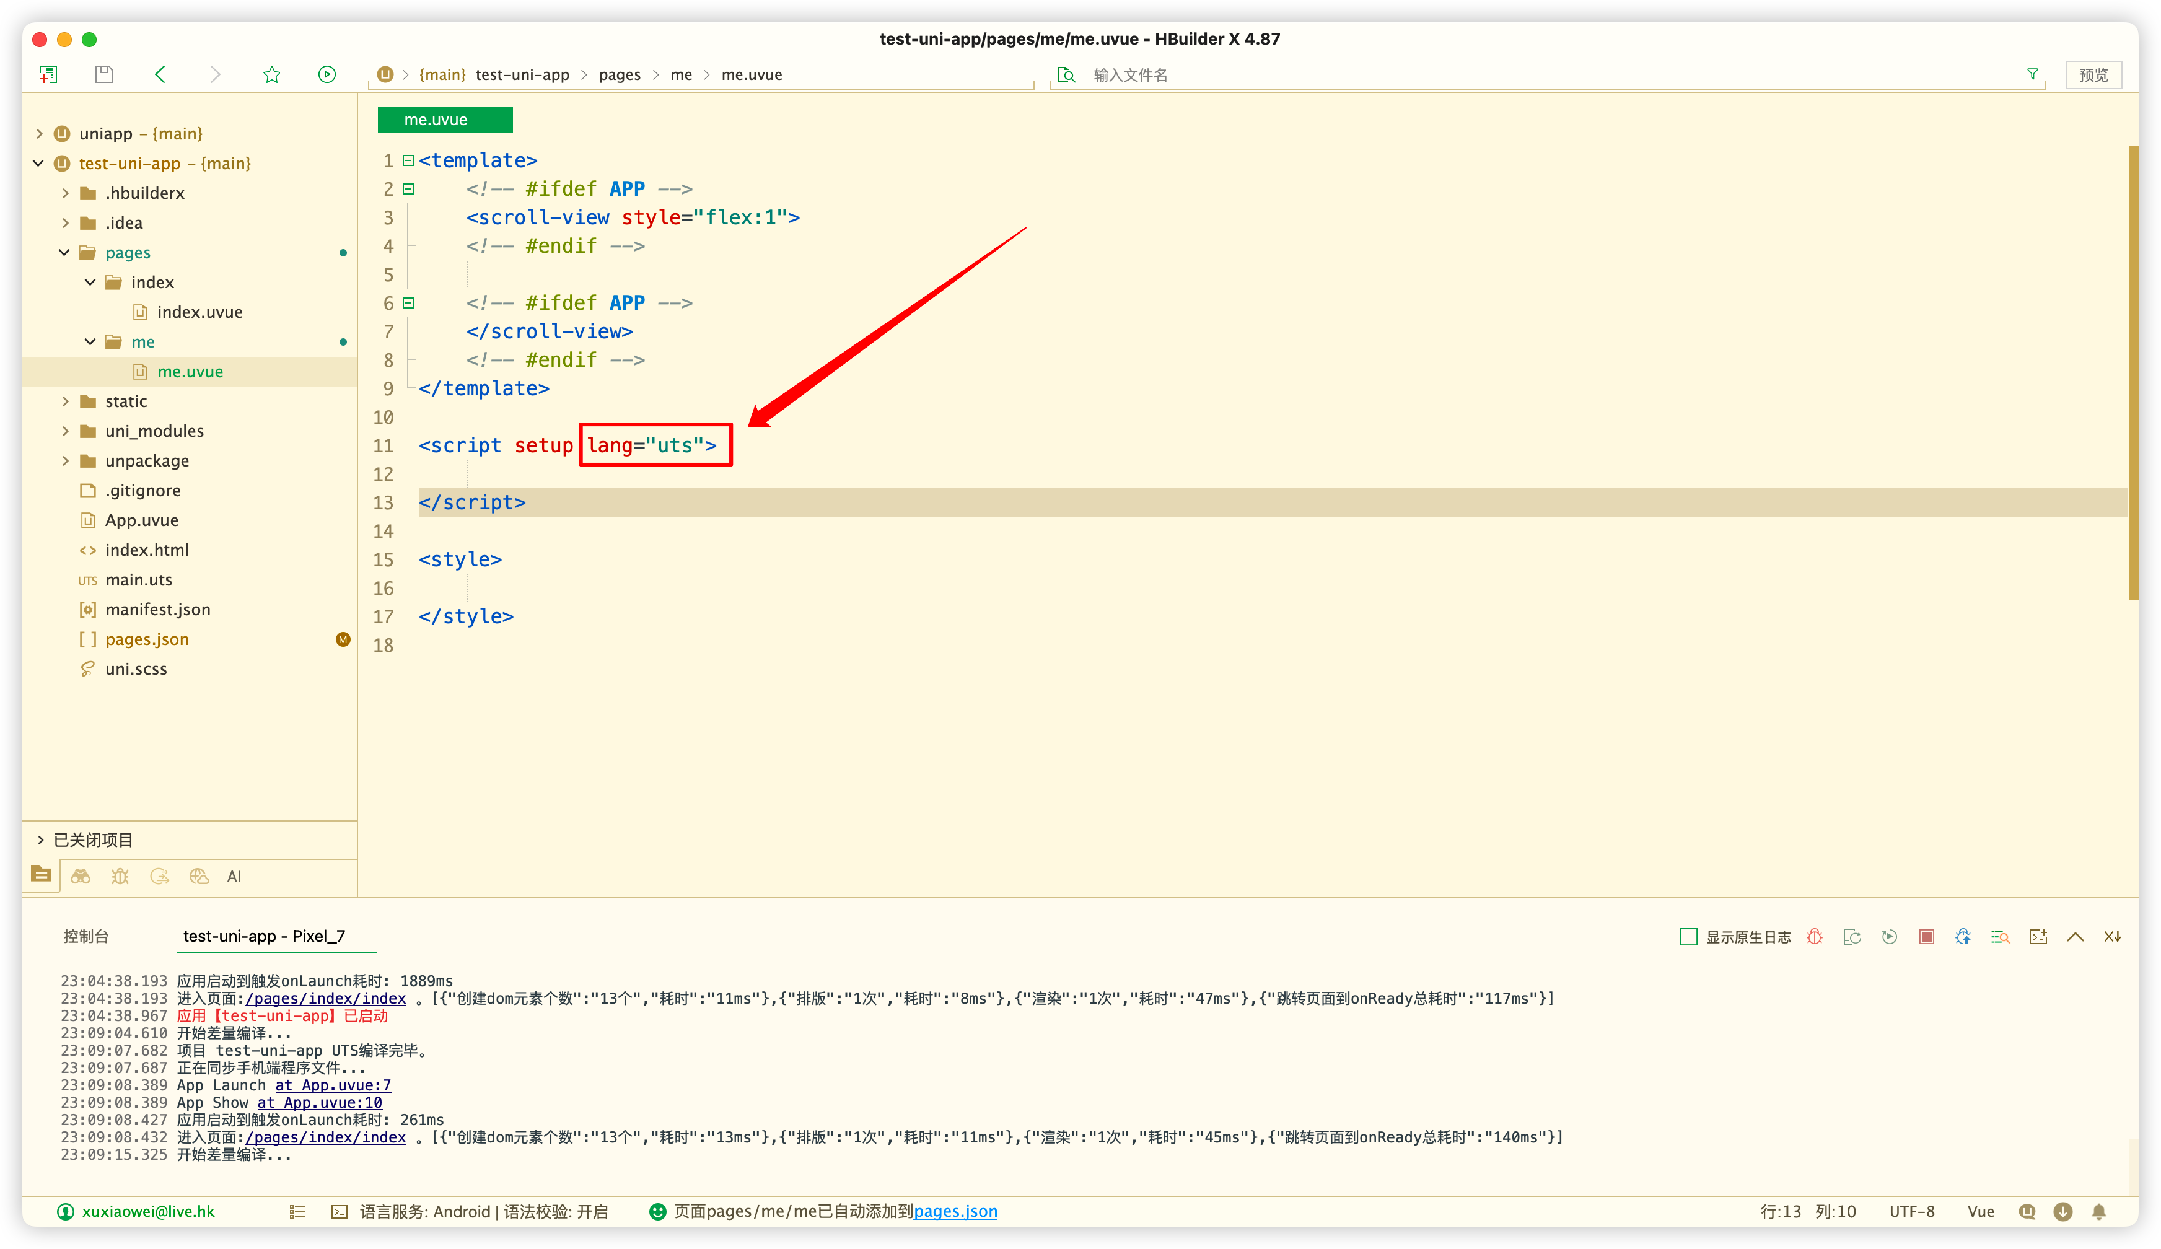The height and width of the screenshot is (1249, 2161).
Task: Click the bookmark star icon
Action: [272, 74]
